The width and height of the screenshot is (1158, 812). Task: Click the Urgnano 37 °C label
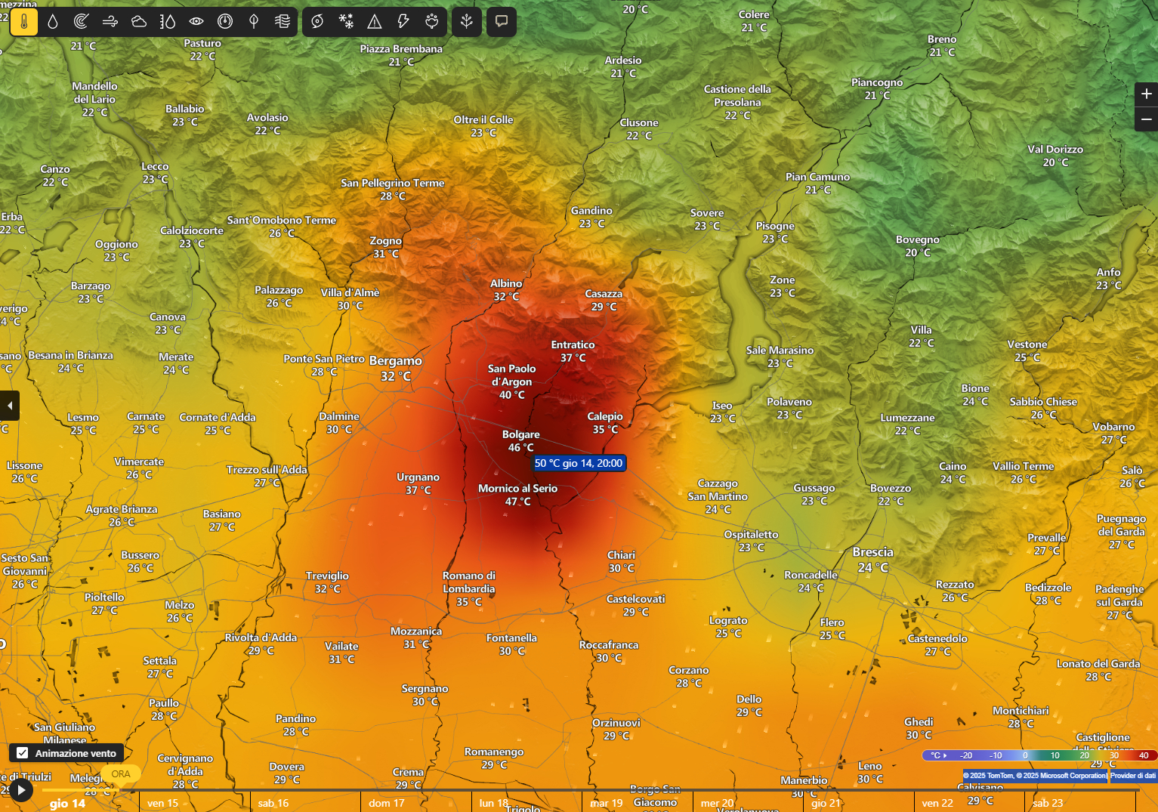pos(418,483)
